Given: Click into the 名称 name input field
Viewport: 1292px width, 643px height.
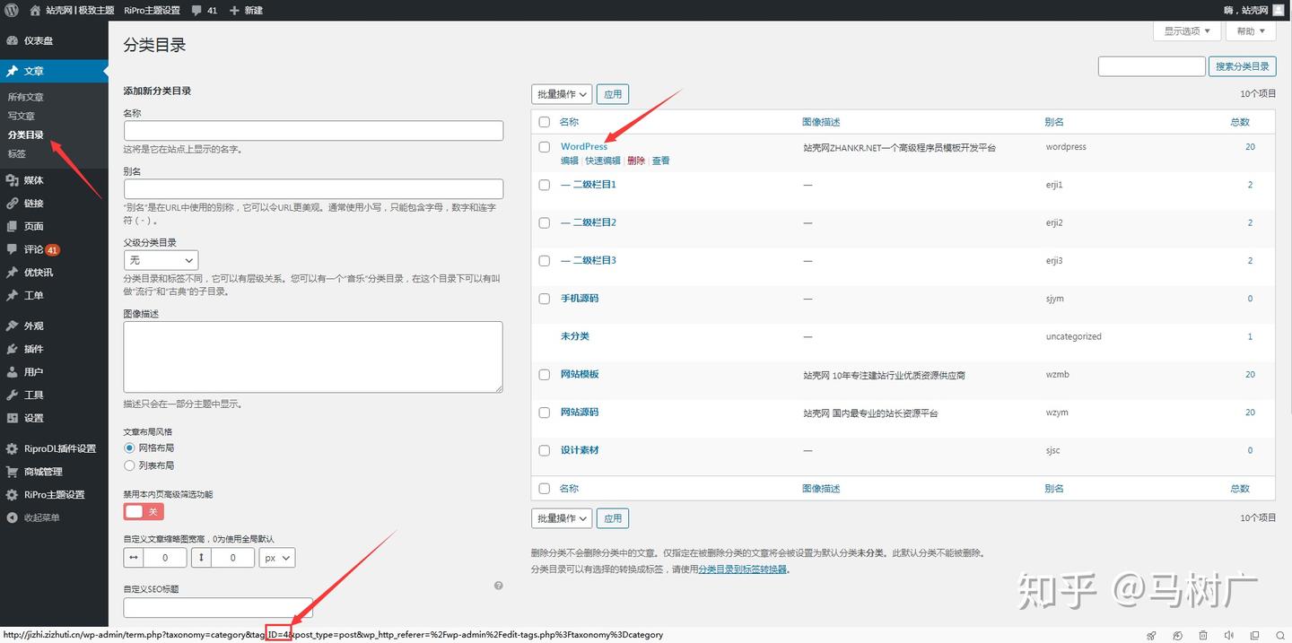Looking at the screenshot, I should (x=313, y=131).
